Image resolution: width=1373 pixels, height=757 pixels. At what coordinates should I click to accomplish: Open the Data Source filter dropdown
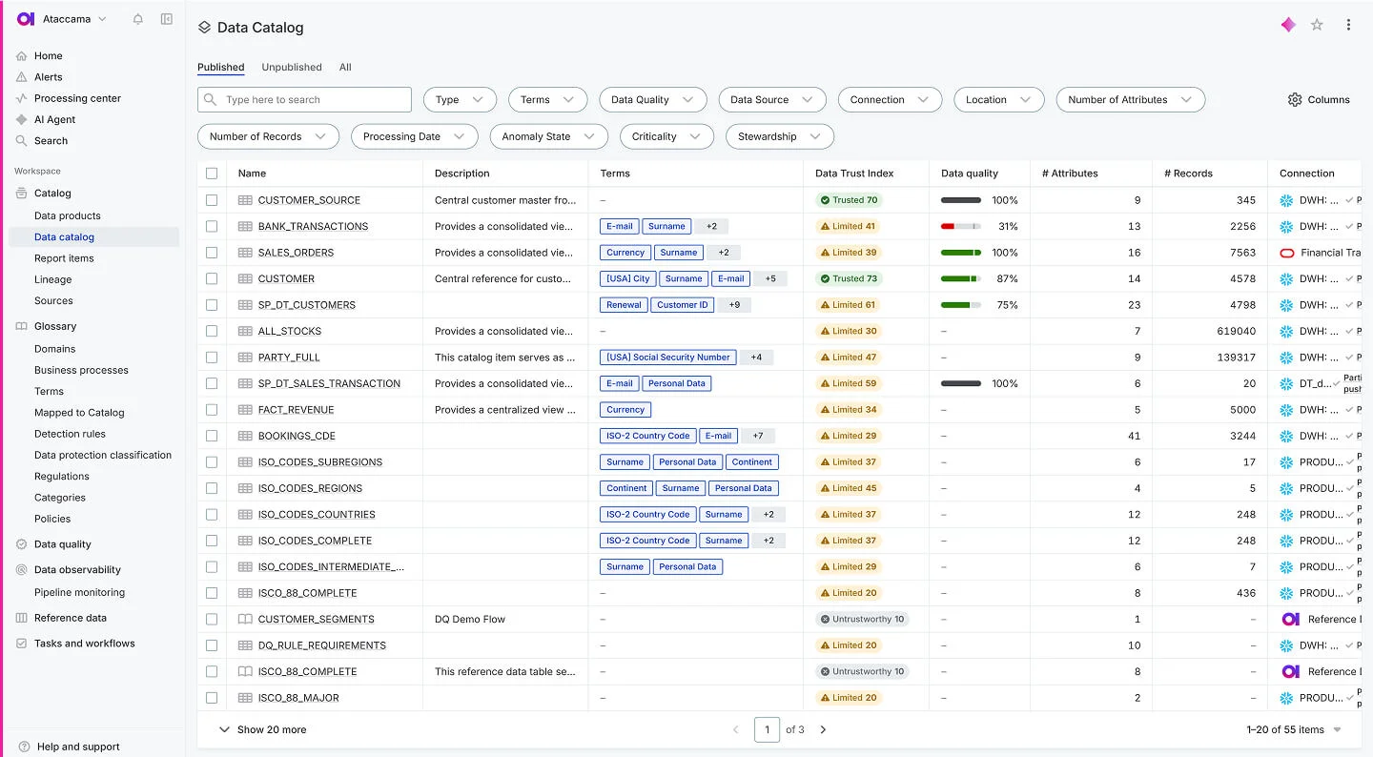click(772, 99)
